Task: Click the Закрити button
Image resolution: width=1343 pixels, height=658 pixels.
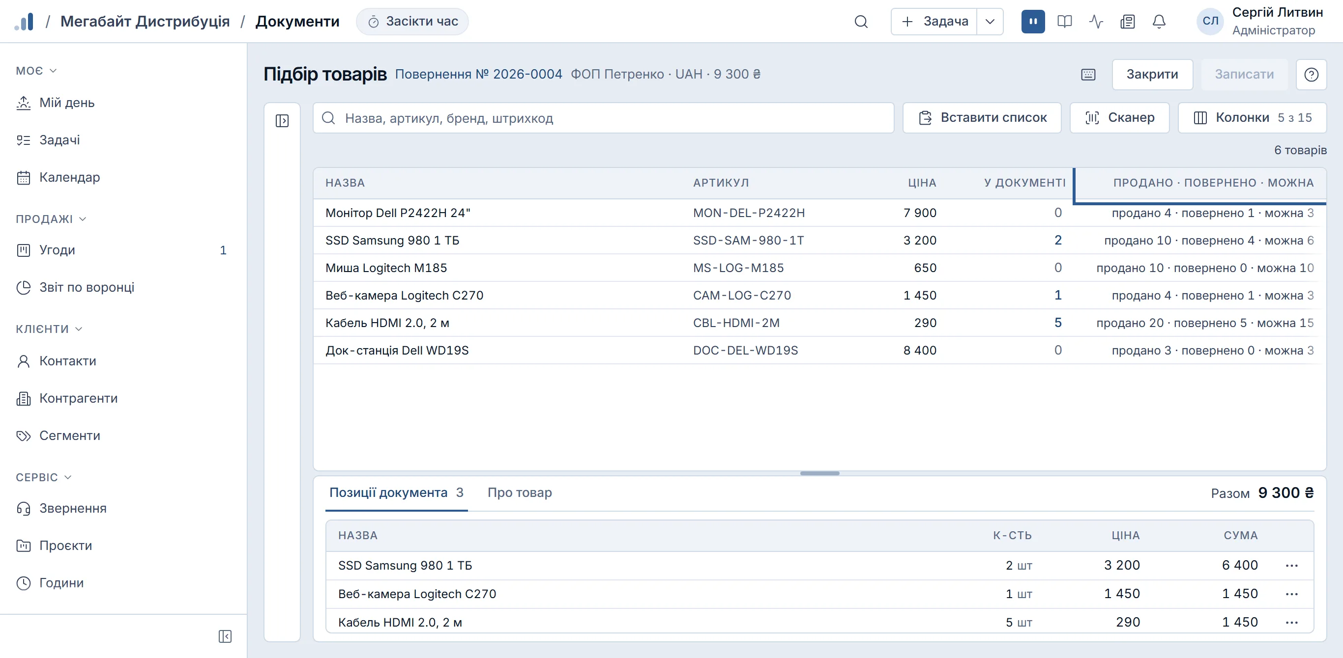Action: (x=1152, y=75)
